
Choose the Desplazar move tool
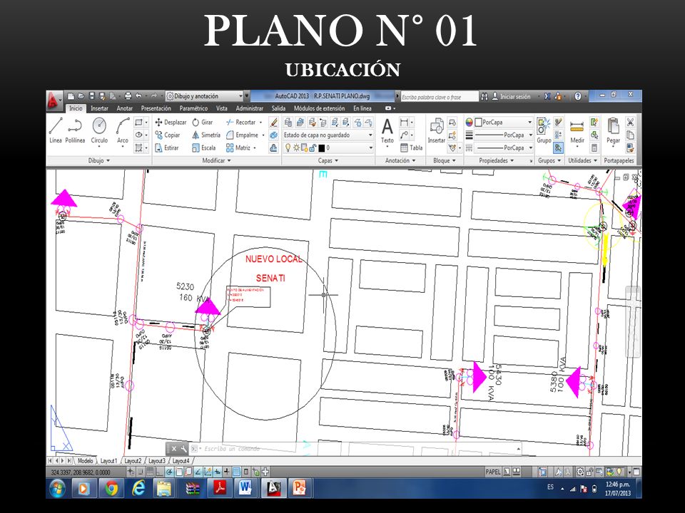(x=171, y=123)
